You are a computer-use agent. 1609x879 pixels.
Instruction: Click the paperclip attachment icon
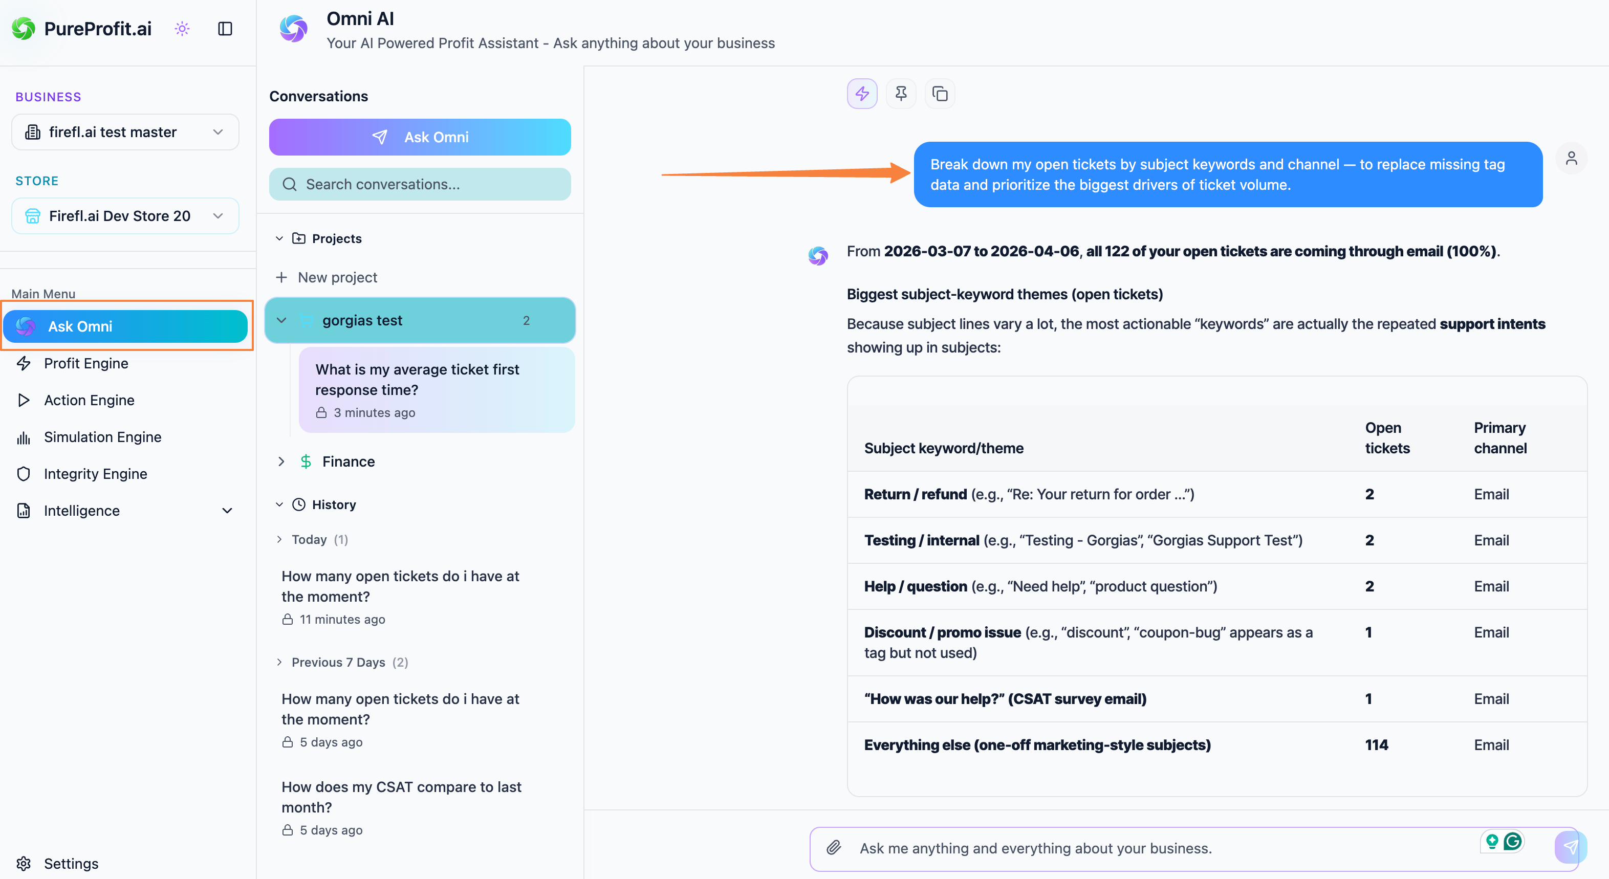coord(834,848)
